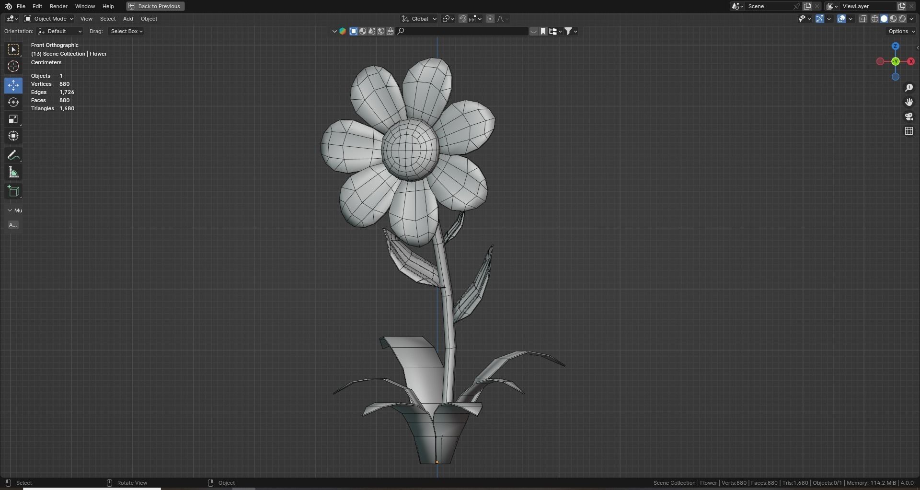This screenshot has width=920, height=490.
Task: Switch to rendered shading
Action: [x=902, y=19]
